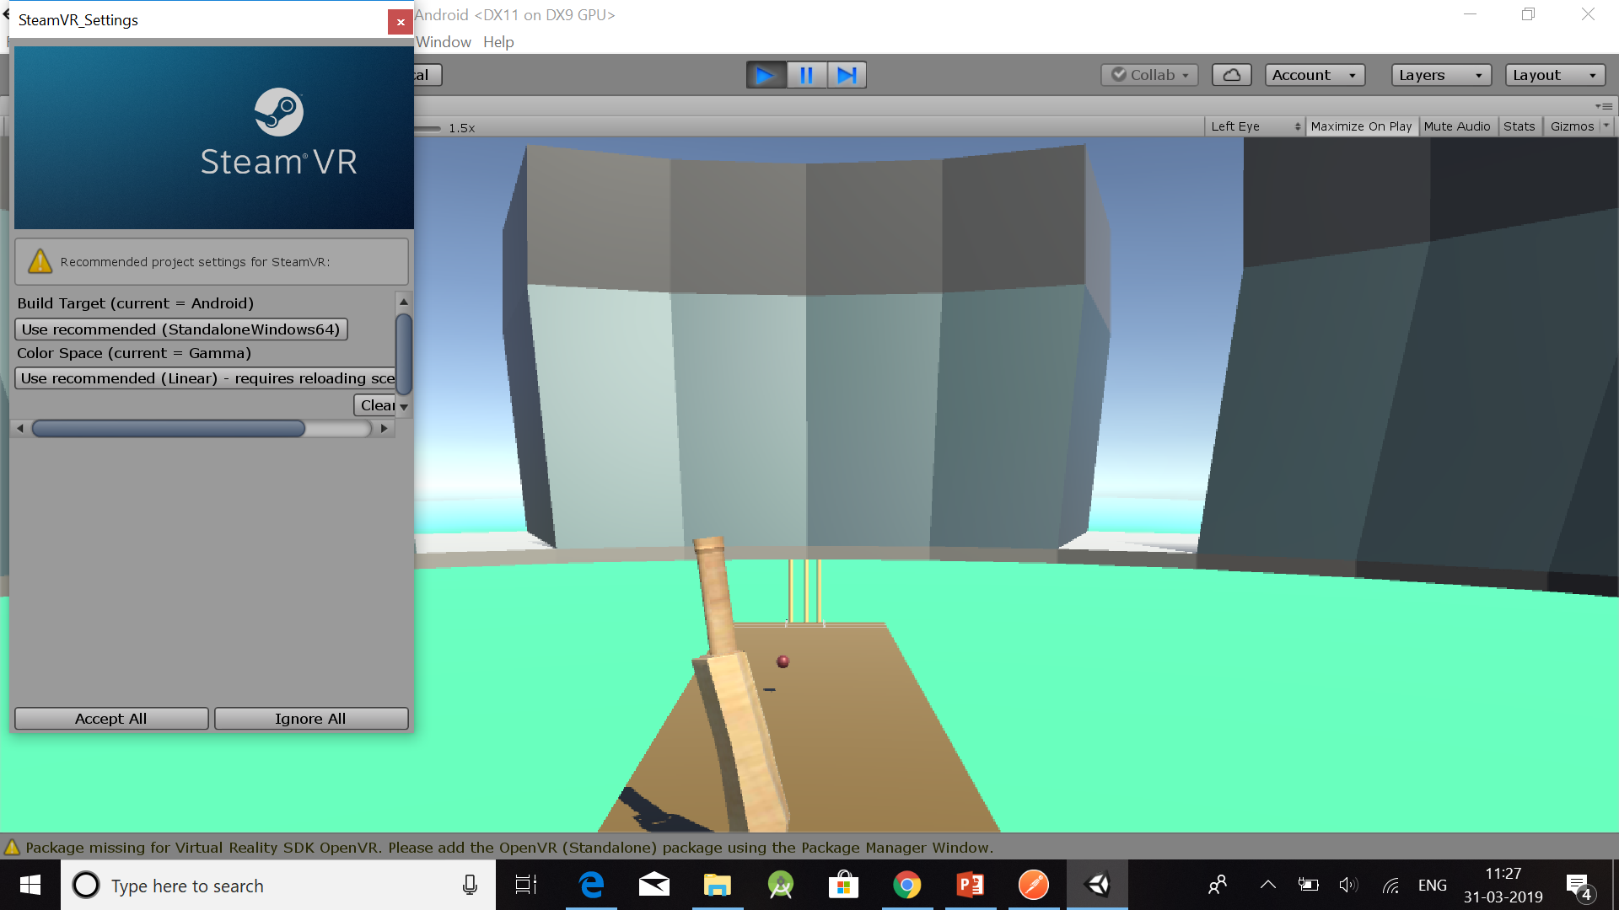Toggle Stats overlay in Game view
Viewport: 1619px width, 910px height.
pyautogui.click(x=1519, y=126)
